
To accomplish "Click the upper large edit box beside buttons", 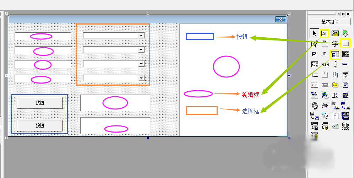I will click(115, 103).
